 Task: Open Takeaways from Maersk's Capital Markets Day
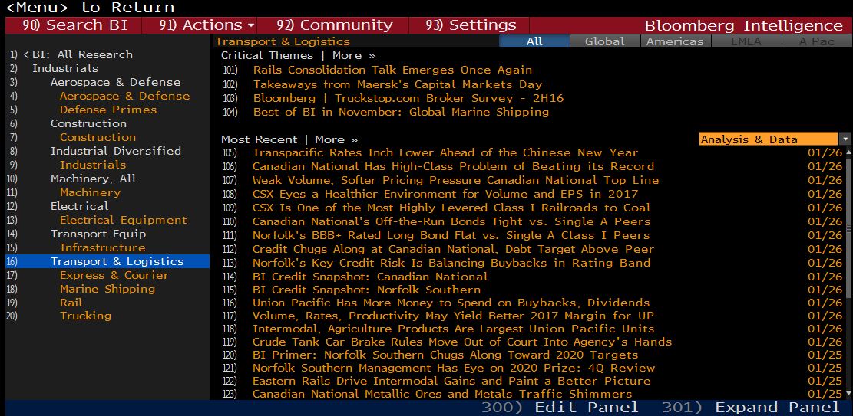pos(397,84)
